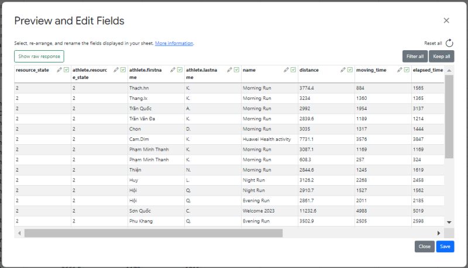
Task: Select cell with first name Thach.hn
Action: (156, 88)
